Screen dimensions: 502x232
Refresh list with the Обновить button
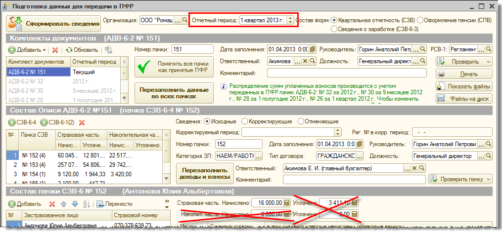tap(82, 50)
